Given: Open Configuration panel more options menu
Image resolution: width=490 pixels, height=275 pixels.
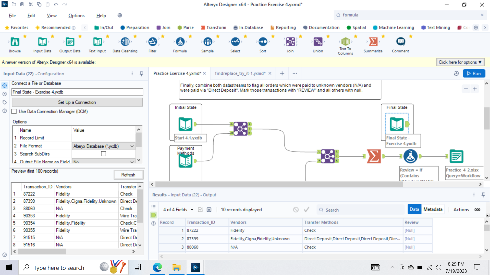Looking at the screenshot, I should 132,74.
